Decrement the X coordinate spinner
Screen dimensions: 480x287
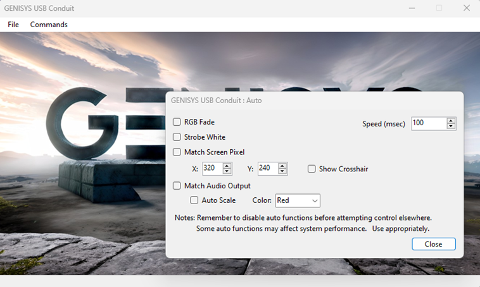(227, 172)
